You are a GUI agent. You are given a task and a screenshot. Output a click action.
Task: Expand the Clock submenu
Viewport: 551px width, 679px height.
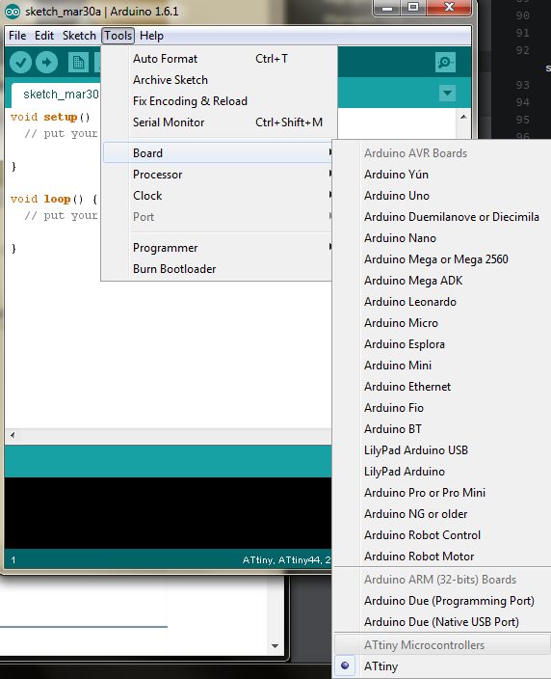pos(218,195)
